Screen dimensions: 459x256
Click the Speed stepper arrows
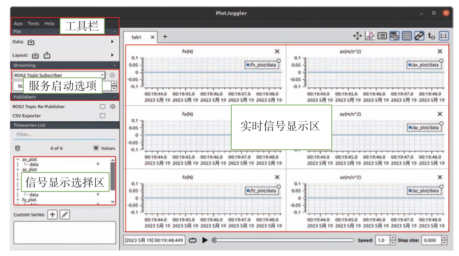click(x=393, y=241)
